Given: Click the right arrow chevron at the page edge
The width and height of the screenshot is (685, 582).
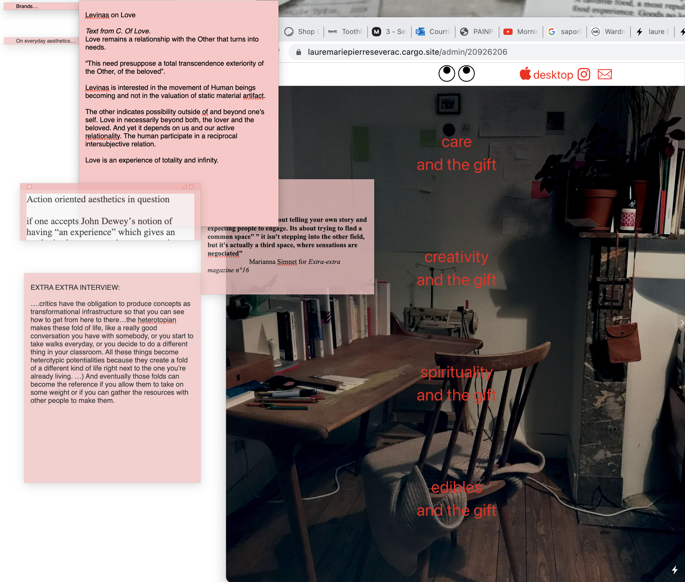Looking at the screenshot, I should point(682,323).
